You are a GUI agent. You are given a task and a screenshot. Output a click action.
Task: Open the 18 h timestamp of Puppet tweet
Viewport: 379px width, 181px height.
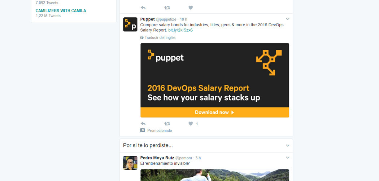[x=183, y=19]
